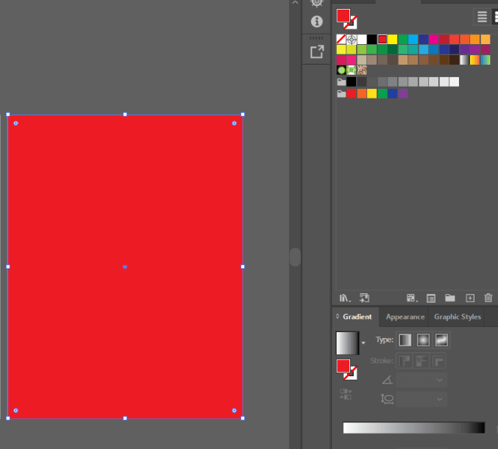
Task: Choose Linear Gradient type
Action: coord(405,340)
